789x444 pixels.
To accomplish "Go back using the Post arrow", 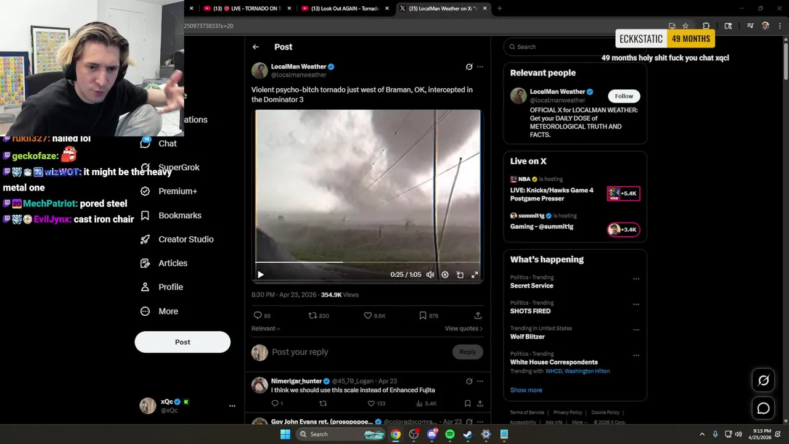I will tap(255, 47).
